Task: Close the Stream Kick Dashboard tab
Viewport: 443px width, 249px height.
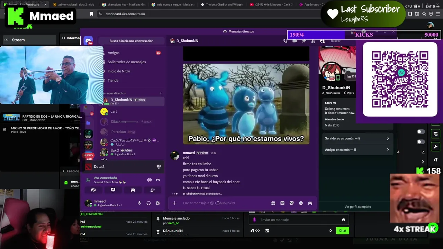Action: click(45, 4)
